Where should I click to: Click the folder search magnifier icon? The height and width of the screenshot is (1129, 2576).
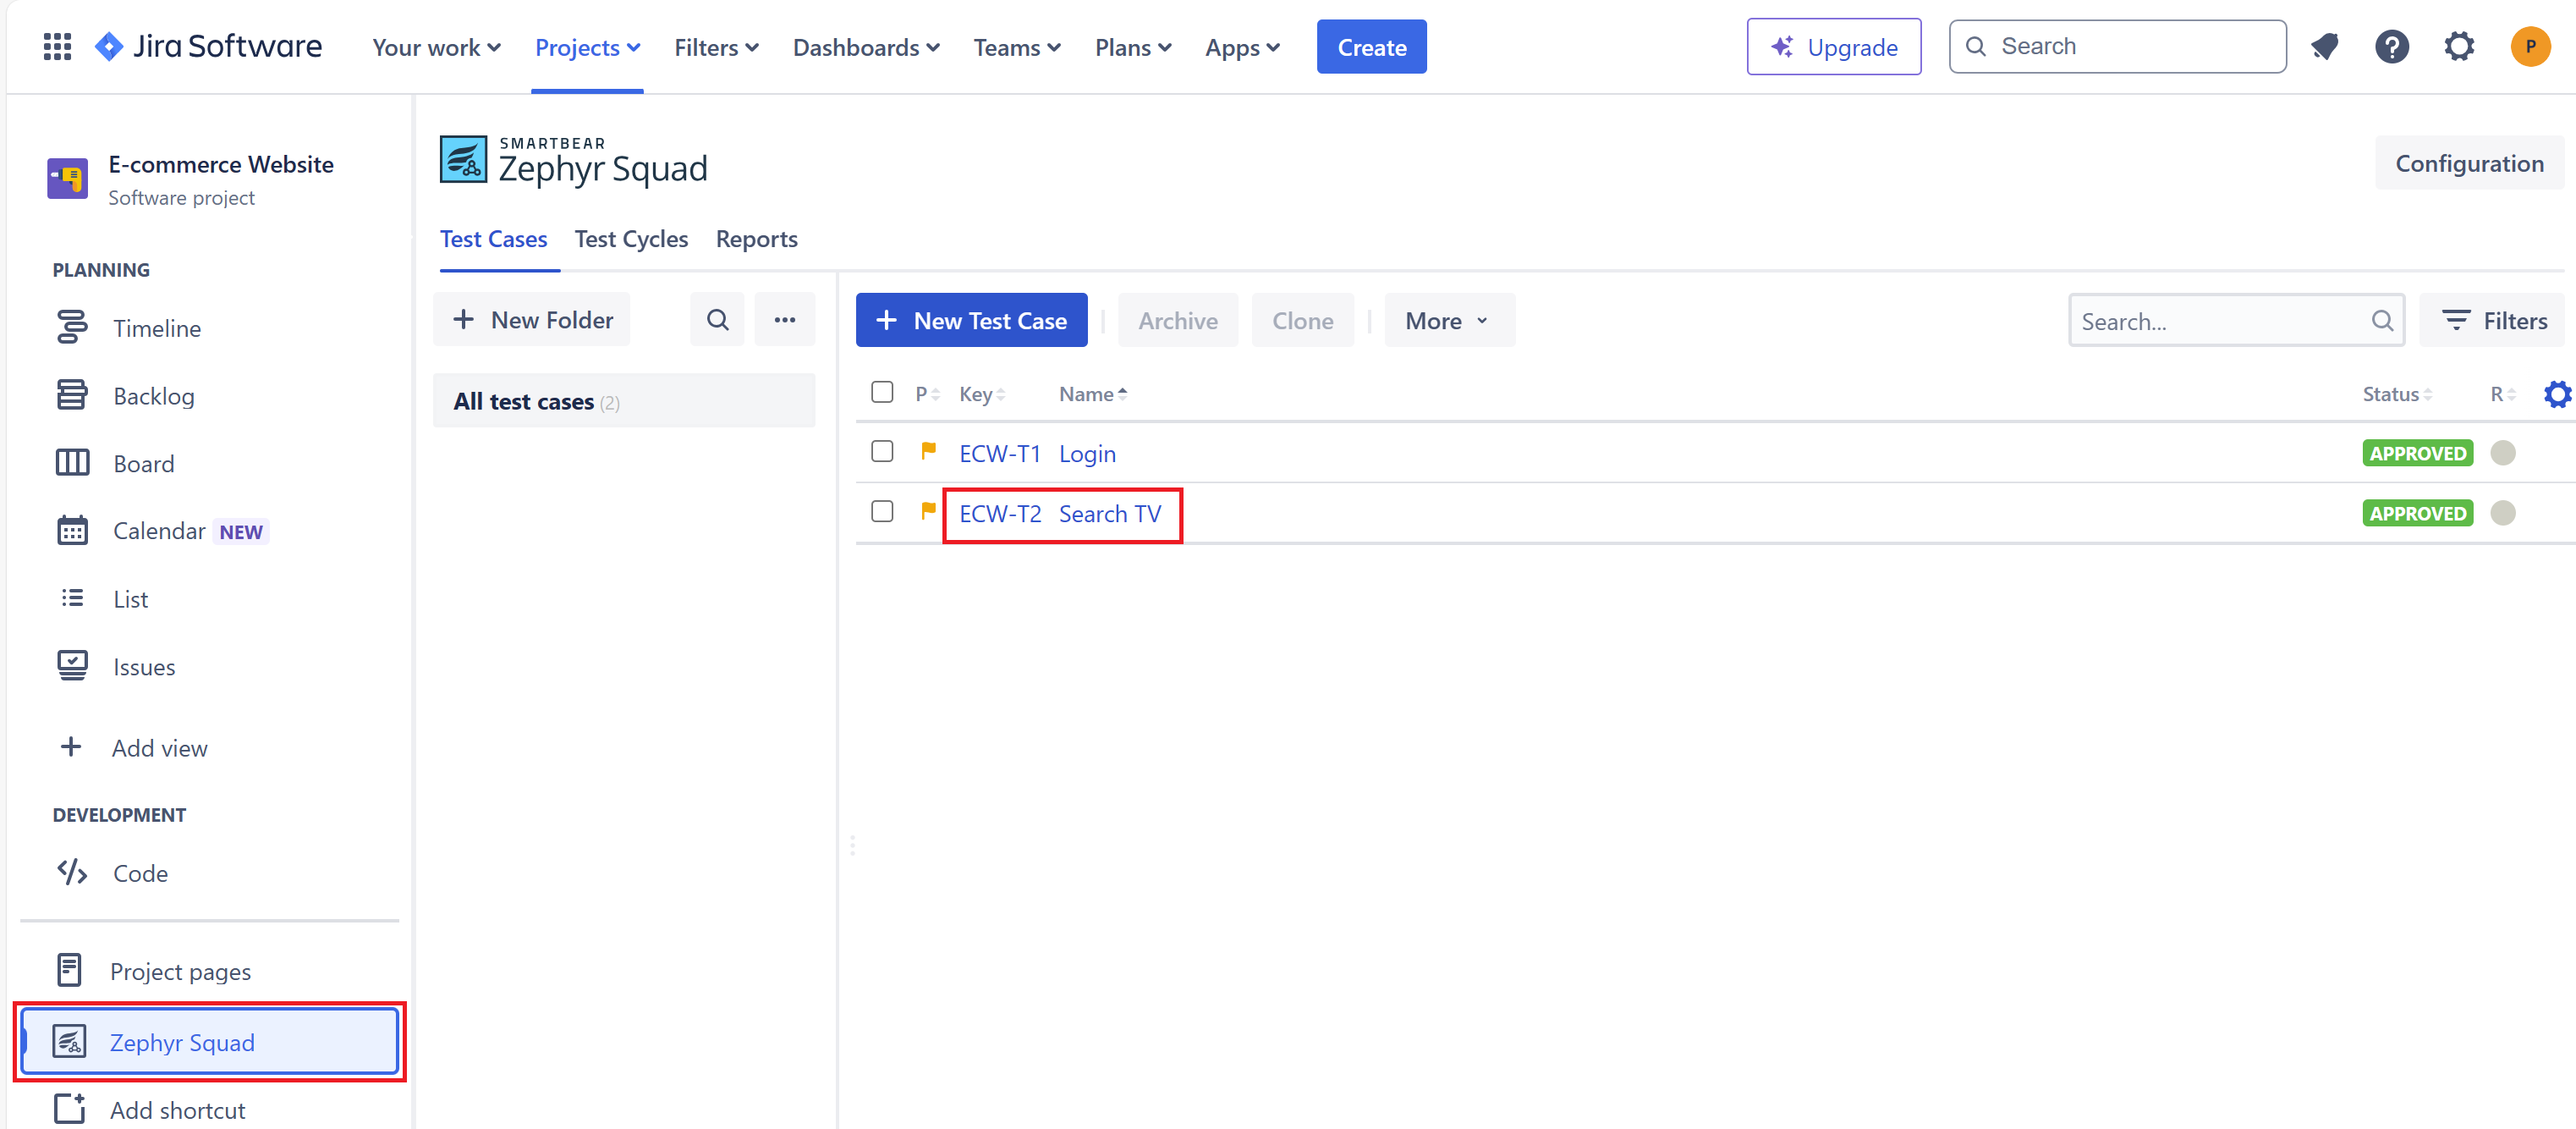[717, 320]
